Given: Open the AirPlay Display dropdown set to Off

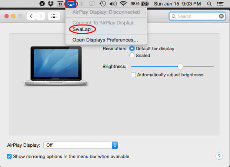Looking at the screenshot, I should [x=80, y=145].
